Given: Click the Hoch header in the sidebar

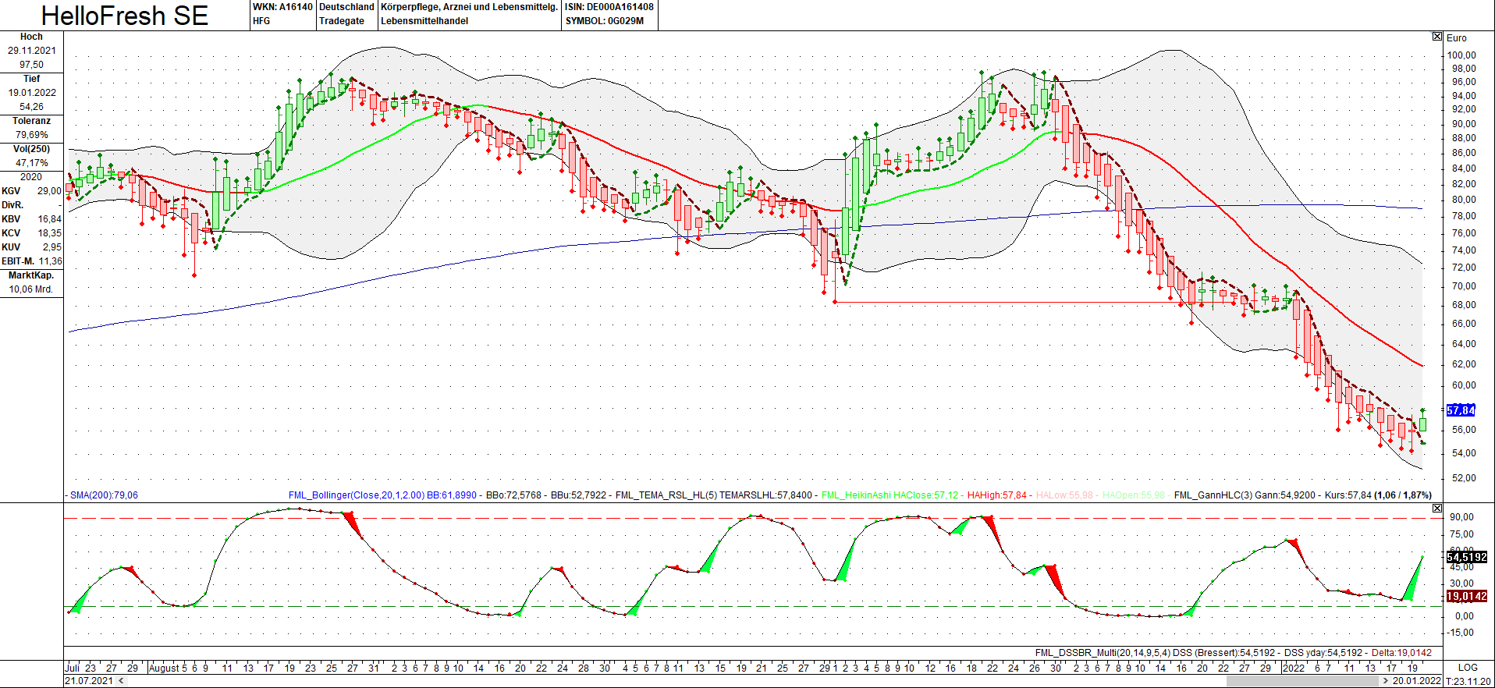Looking at the screenshot, I should point(31,37).
